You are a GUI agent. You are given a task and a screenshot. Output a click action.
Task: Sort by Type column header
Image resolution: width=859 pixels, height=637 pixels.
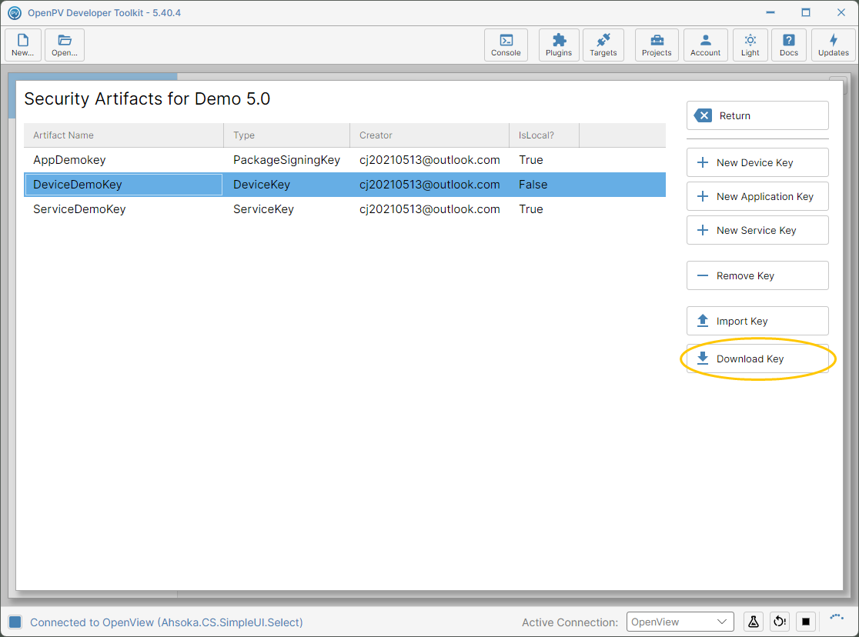286,135
